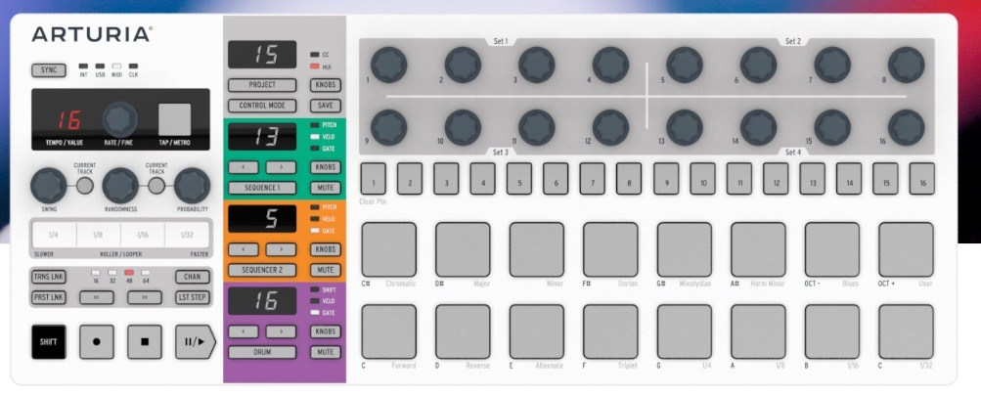Click the left arrow in Sequence 1 section

tap(243, 167)
